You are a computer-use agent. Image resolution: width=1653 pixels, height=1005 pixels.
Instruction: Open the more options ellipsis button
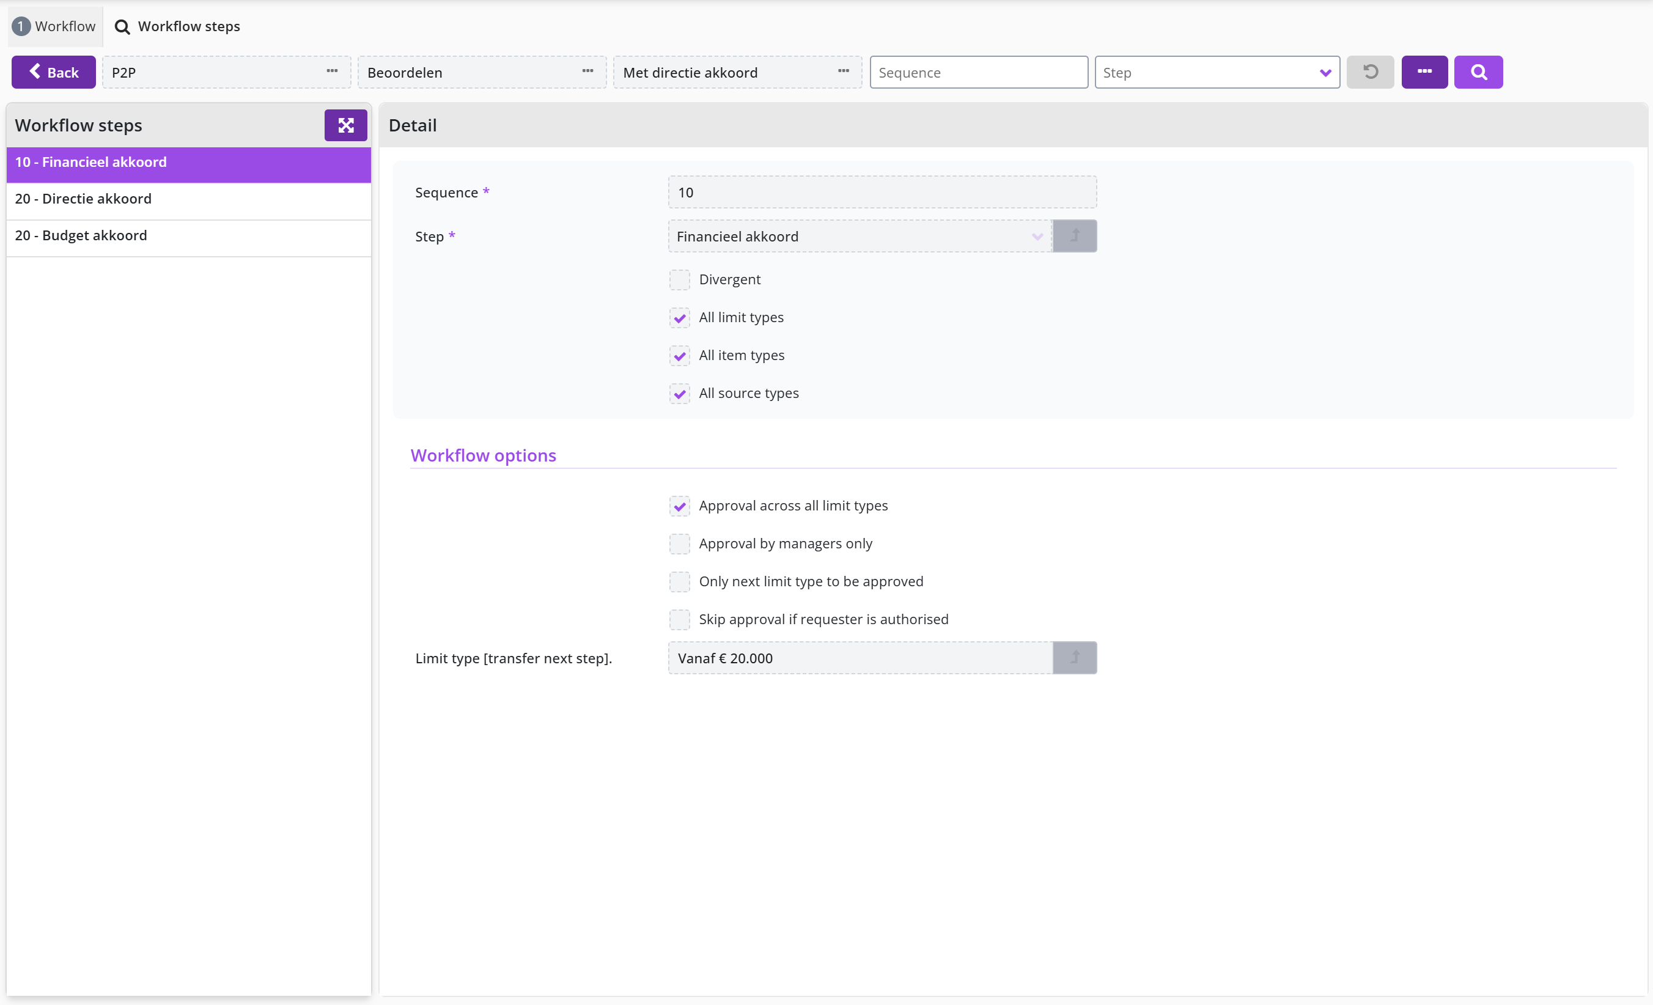tap(1424, 72)
